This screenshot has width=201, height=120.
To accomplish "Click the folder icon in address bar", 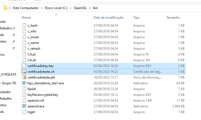I will [x=5, y=8].
